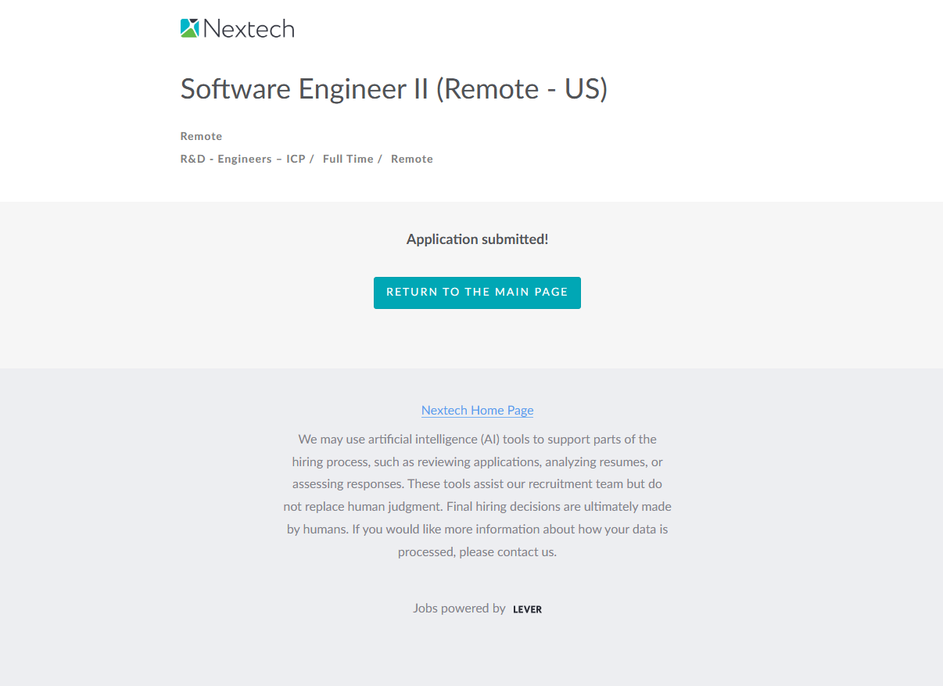The image size is (943, 686).
Task: Click the Software Engineer II job title heading
Action: pyautogui.click(x=304, y=89)
